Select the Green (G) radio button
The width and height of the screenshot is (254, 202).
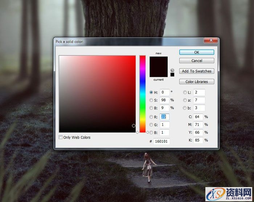[x=151, y=125]
